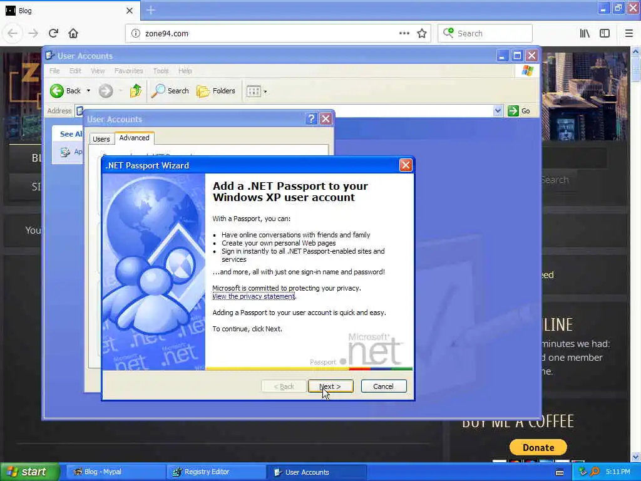Click the Donate button on the webpage
This screenshot has height=481, width=641.
[538, 447]
